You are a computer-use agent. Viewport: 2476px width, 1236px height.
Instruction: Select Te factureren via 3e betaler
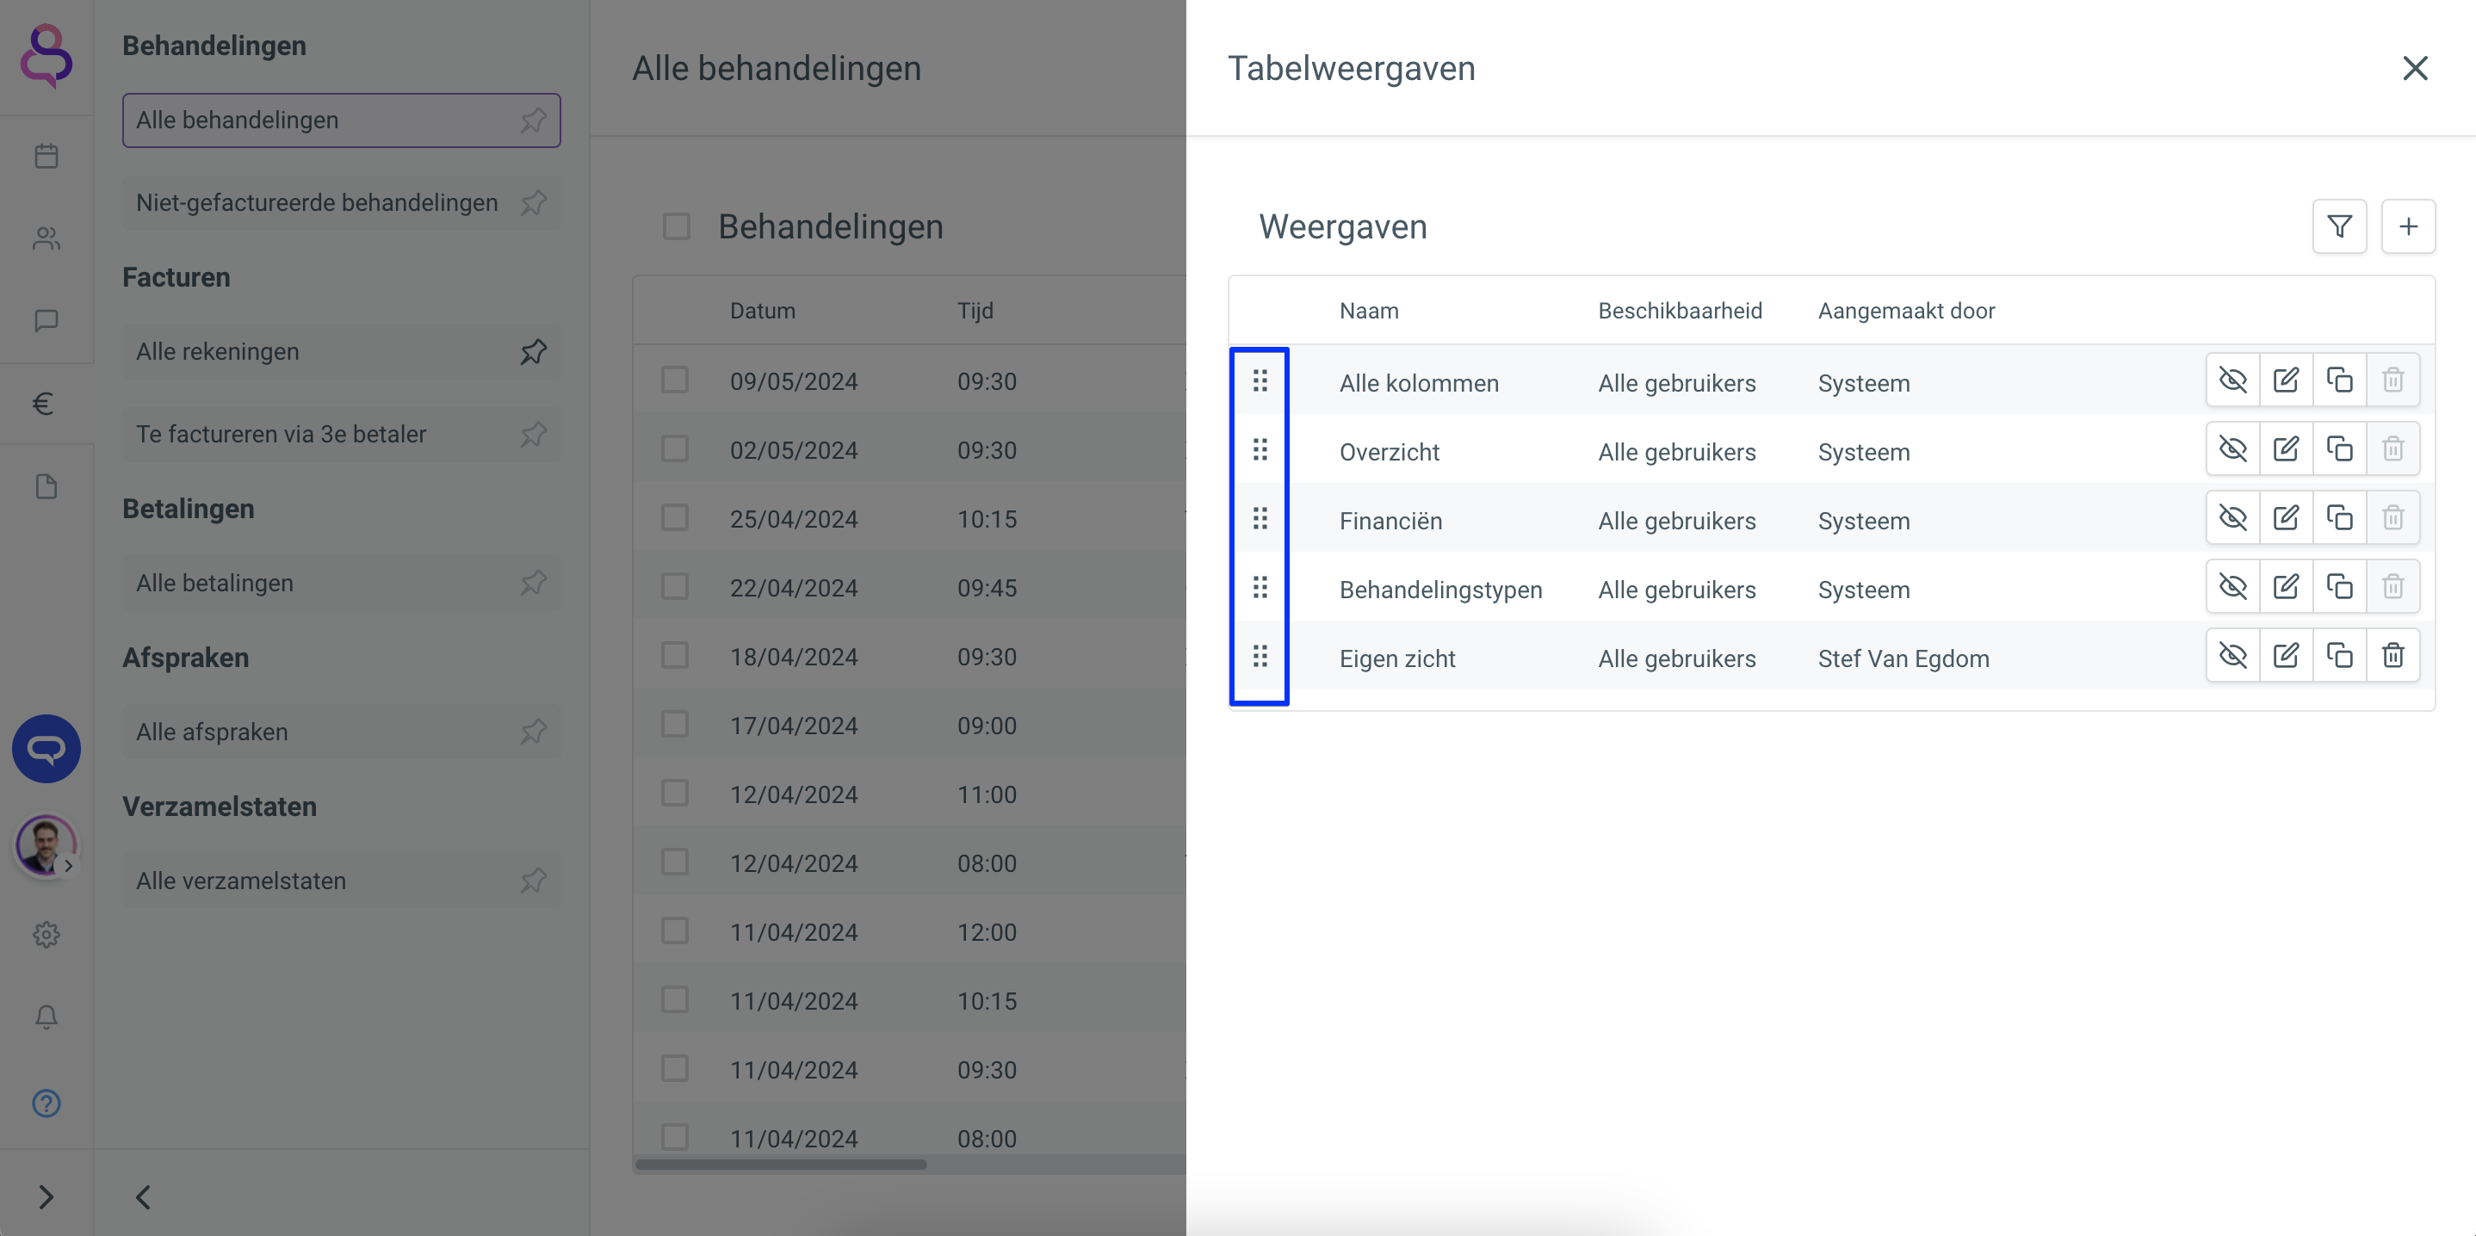coord(341,435)
